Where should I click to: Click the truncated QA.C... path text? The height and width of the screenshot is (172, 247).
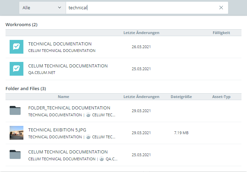click(111, 159)
